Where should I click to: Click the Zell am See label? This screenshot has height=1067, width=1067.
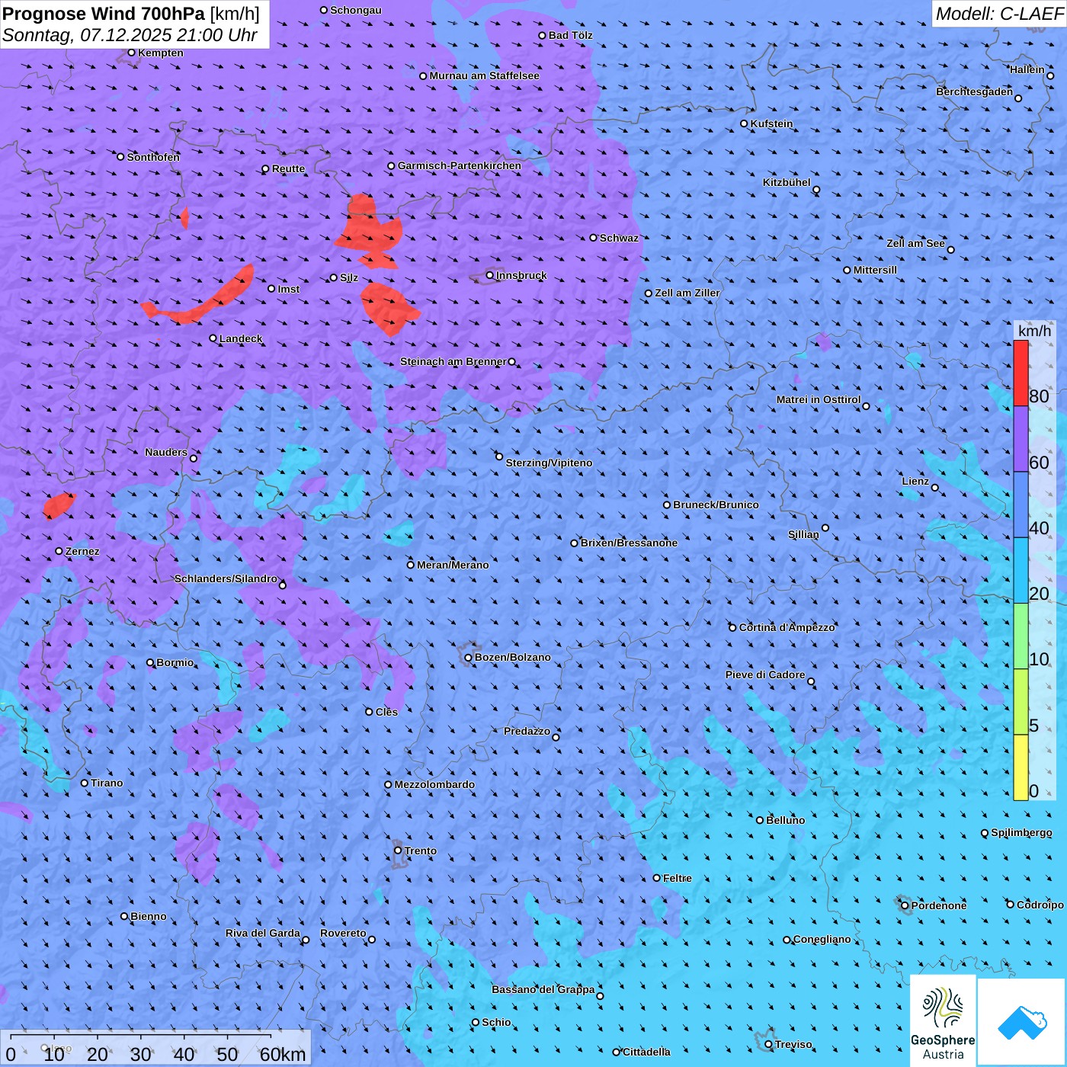point(915,243)
